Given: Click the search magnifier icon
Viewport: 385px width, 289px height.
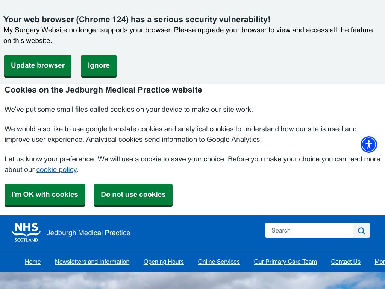Looking at the screenshot, I should 361,231.
